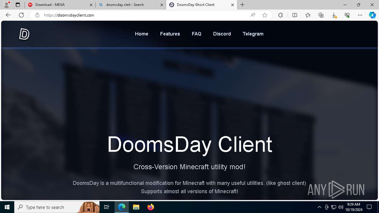The height and width of the screenshot is (213, 379).
Task: Open Favorites list icon
Action: 308,15
